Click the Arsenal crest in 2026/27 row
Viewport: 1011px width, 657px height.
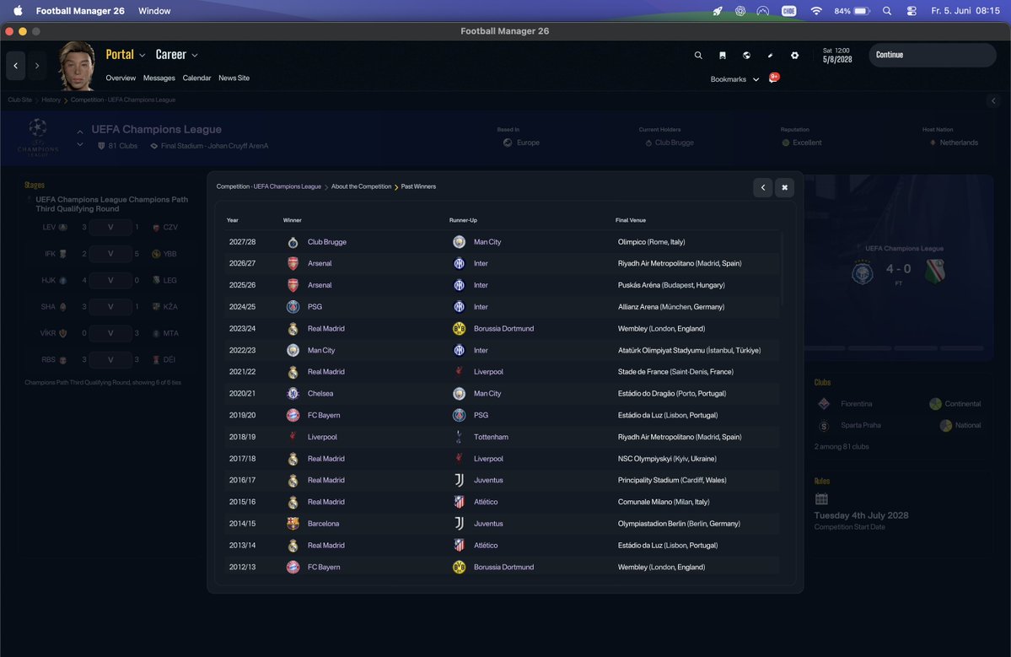[x=293, y=264]
